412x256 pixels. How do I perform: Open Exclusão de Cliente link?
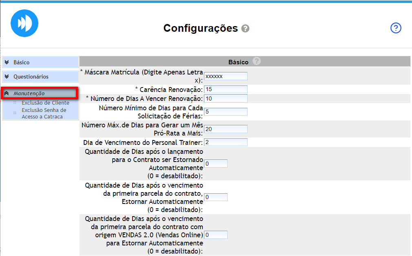click(45, 103)
